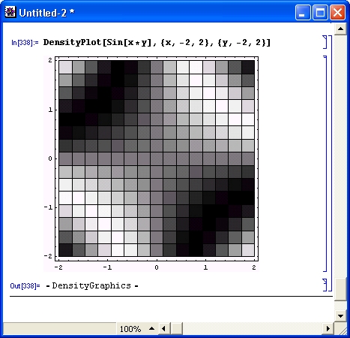Click the horizontal scrollbar right arrow
The image size is (350, 338).
tap(328, 328)
